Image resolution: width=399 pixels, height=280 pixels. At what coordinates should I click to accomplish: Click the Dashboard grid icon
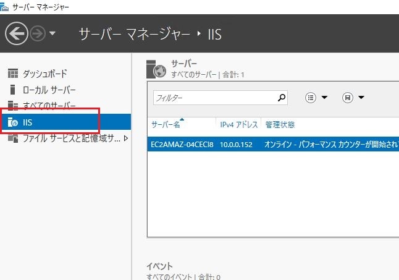[13, 74]
